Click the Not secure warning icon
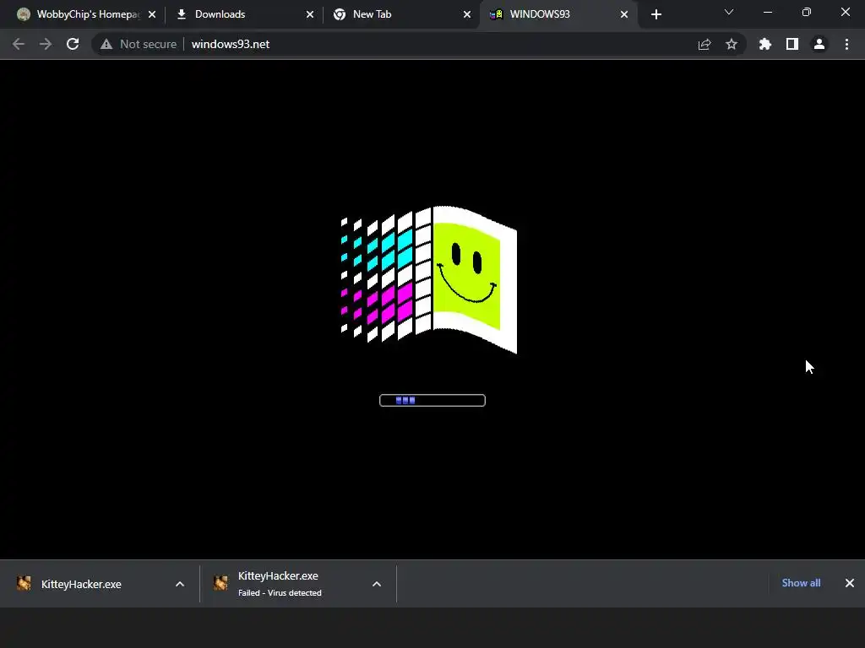 pos(106,44)
